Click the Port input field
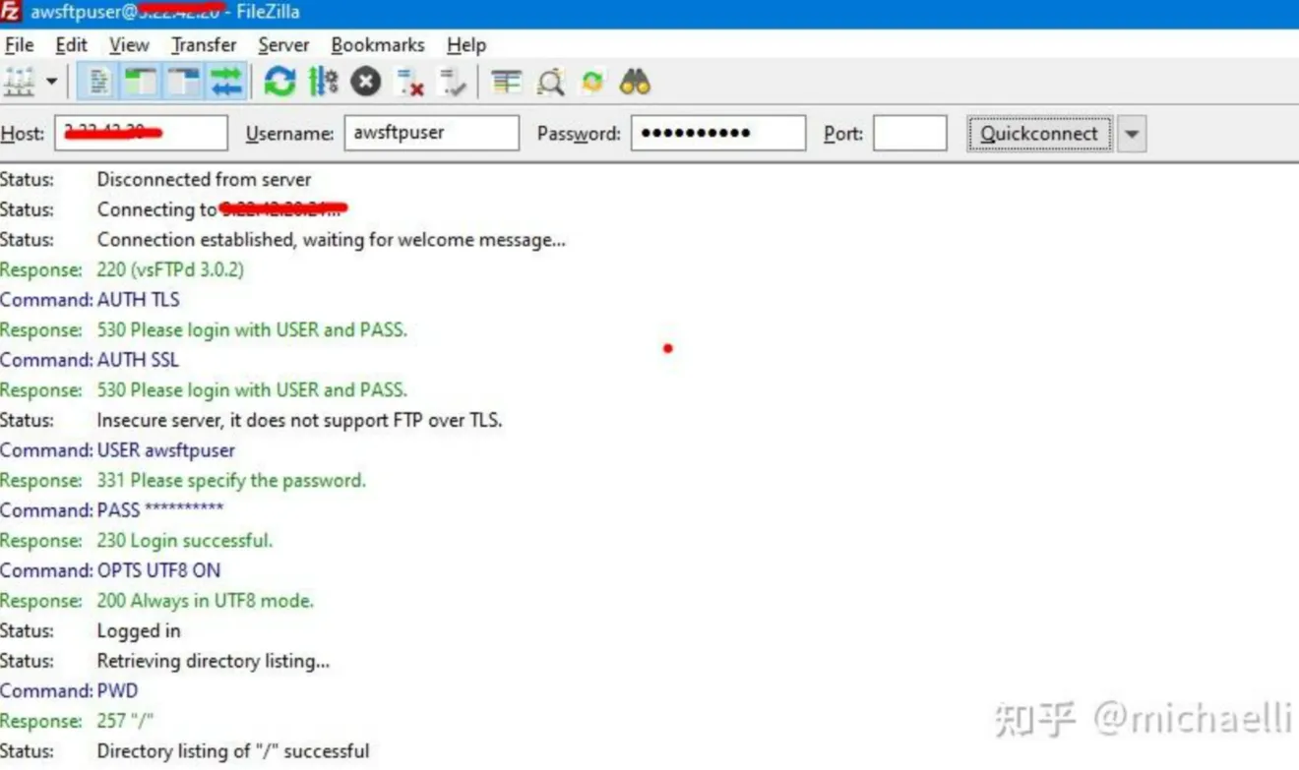 point(910,133)
